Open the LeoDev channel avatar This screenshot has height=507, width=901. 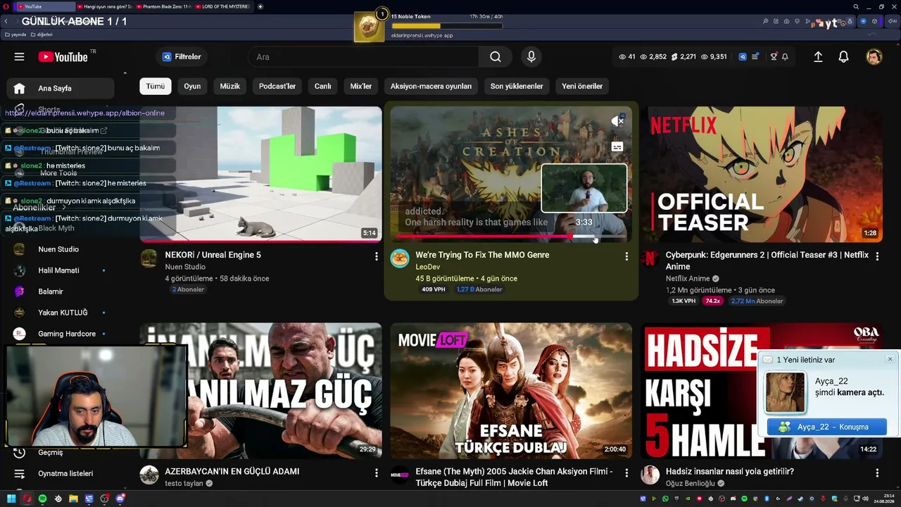click(x=400, y=258)
